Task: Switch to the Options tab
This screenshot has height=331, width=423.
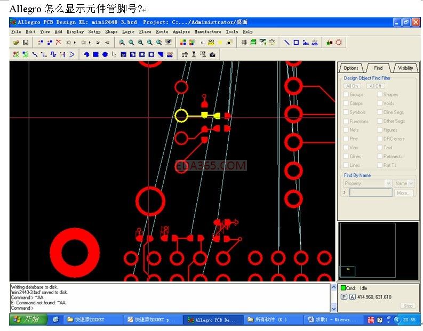Action: (x=350, y=68)
